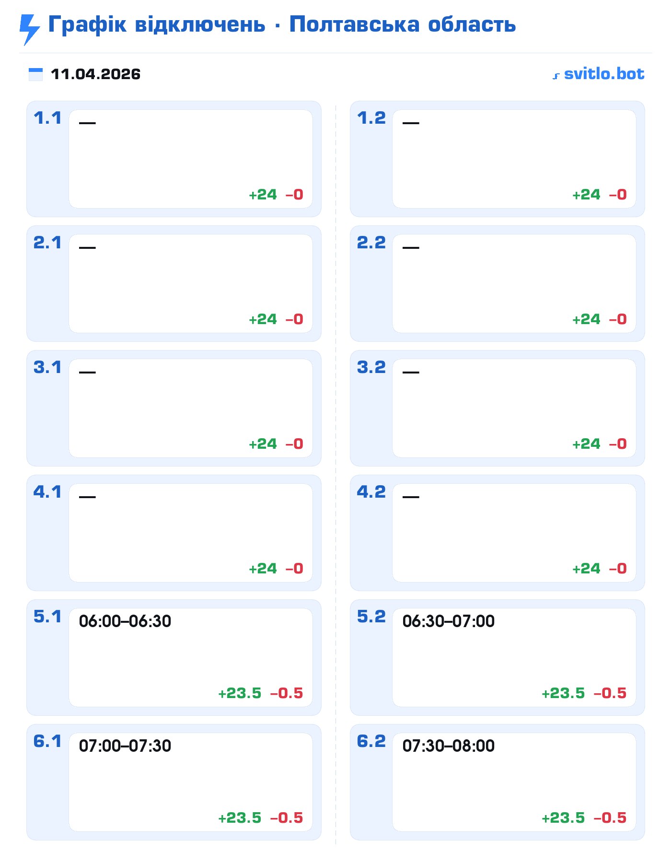Open the svitlo.bot link
The height and width of the screenshot is (863, 671).
pos(604,74)
